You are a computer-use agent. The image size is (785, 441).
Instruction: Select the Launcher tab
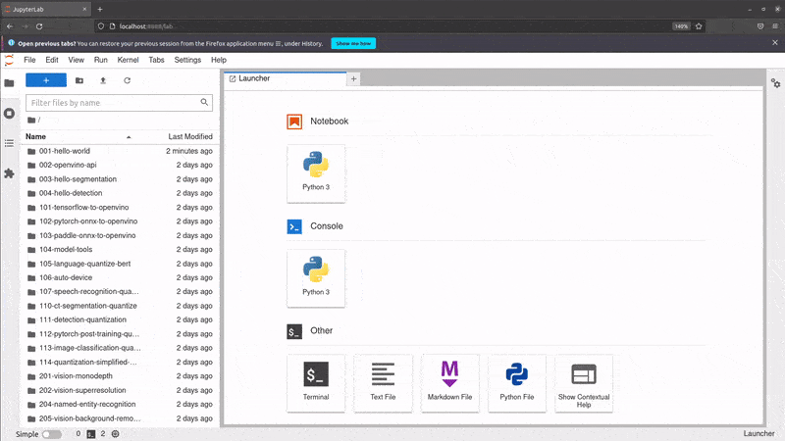(286, 78)
